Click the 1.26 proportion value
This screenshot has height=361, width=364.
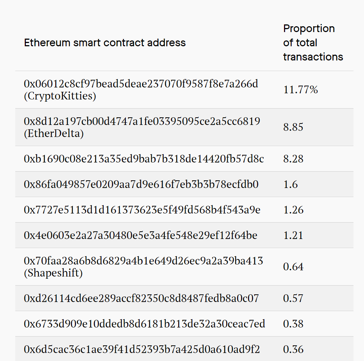click(x=293, y=210)
